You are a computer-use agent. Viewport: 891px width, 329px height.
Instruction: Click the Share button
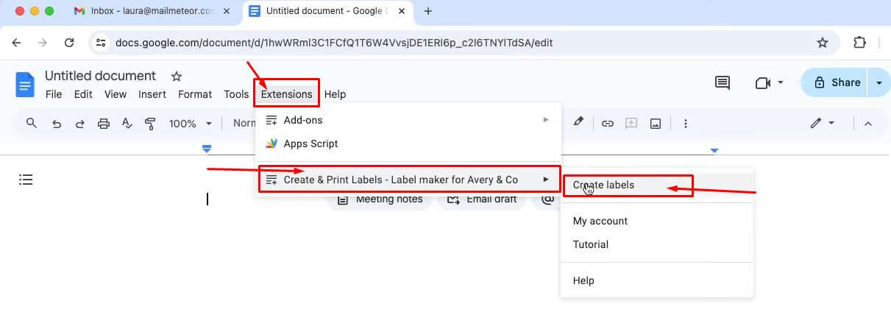coord(836,82)
